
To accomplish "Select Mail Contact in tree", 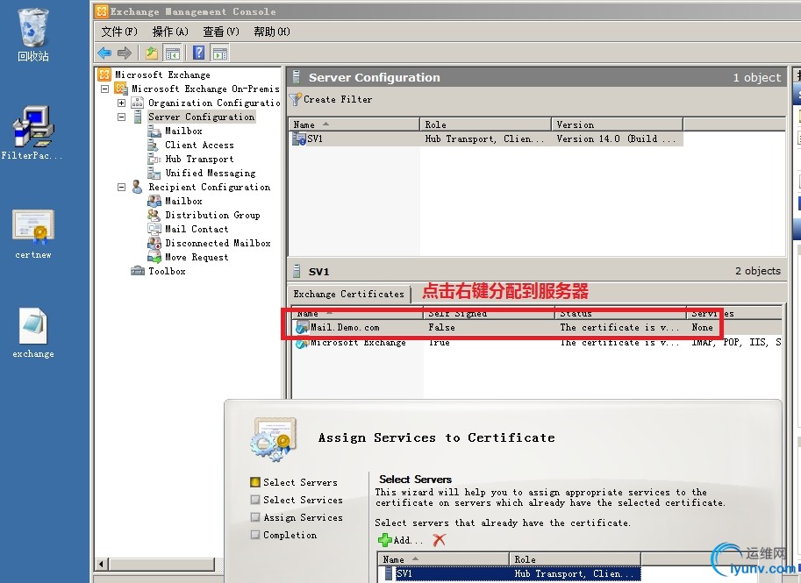I will pos(197,229).
